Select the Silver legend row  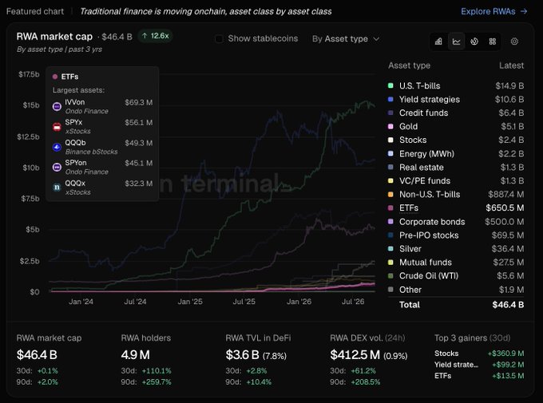click(456, 249)
